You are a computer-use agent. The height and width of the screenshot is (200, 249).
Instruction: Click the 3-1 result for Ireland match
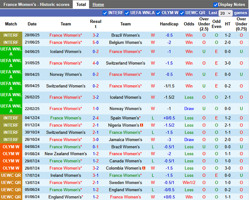95,175
